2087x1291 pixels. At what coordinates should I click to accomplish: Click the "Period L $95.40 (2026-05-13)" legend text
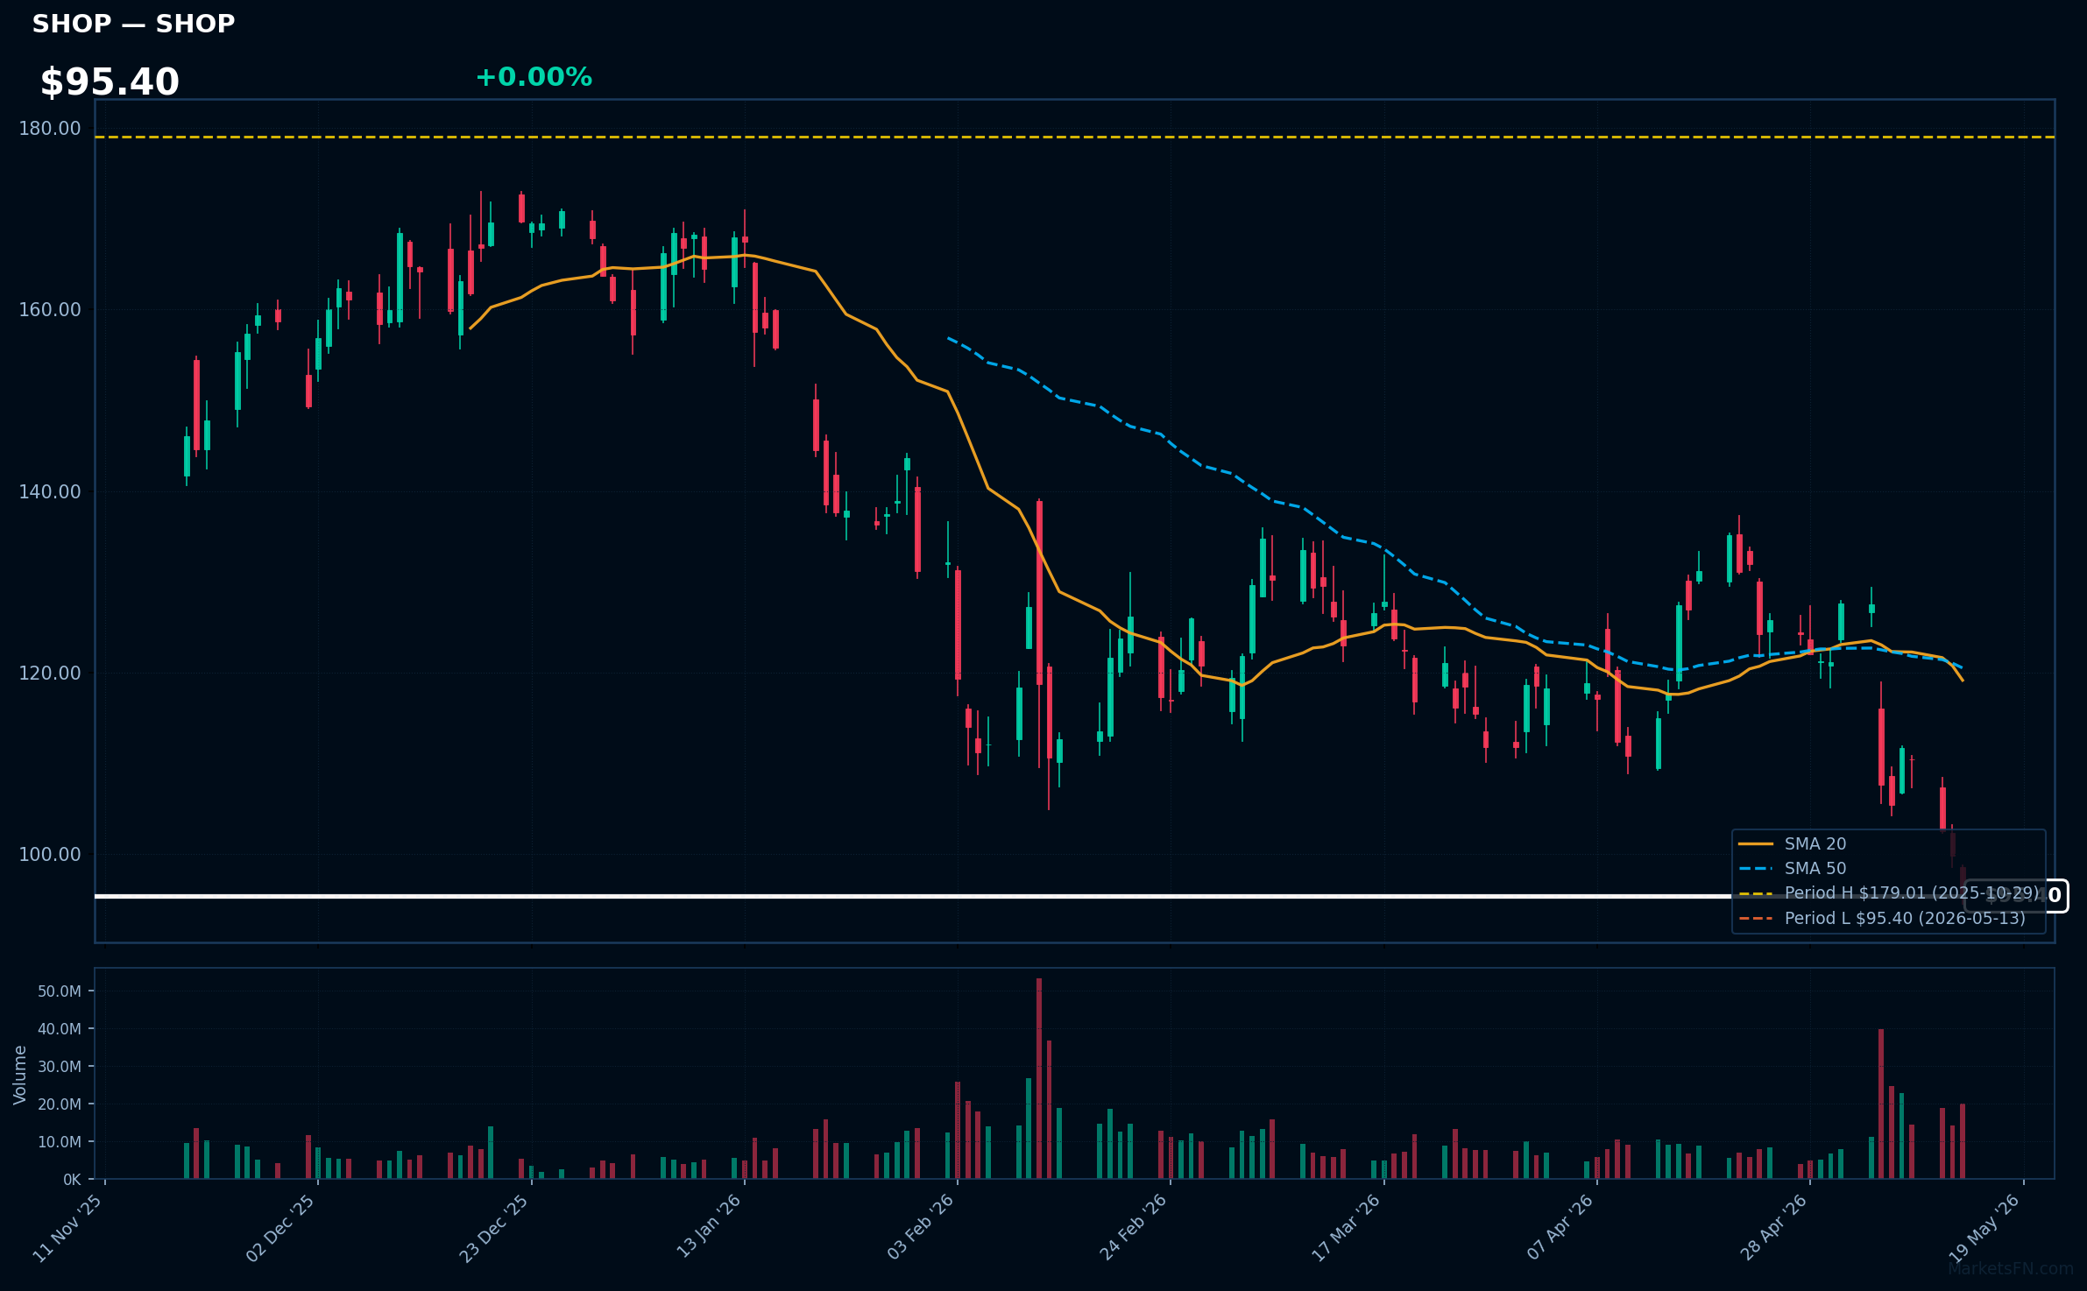1905,919
